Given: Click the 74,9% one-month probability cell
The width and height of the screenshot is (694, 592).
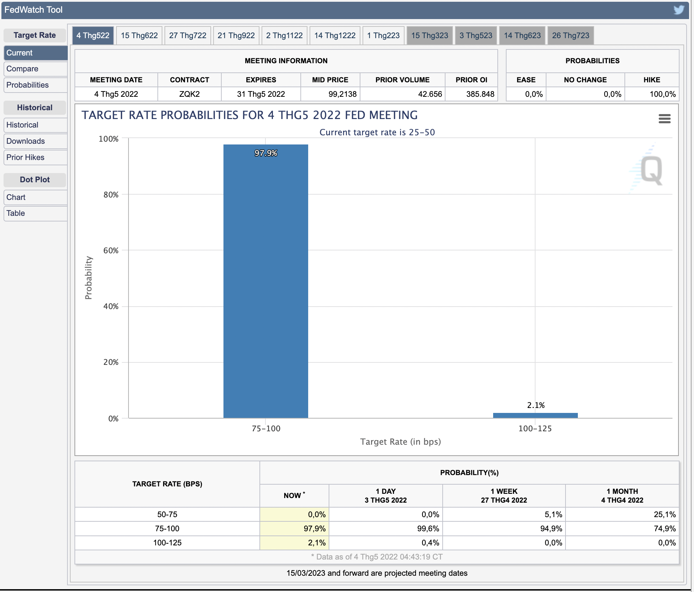Looking at the screenshot, I should 622,529.
